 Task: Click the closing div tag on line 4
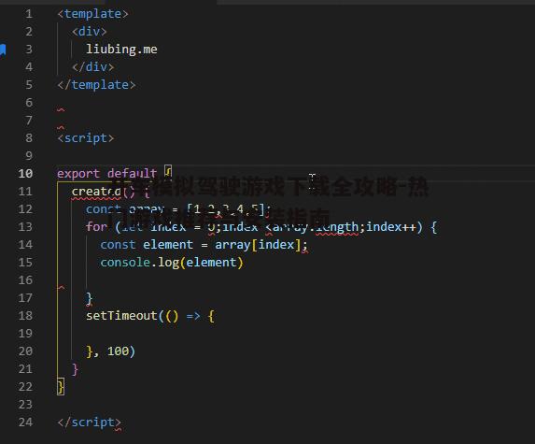[x=92, y=67]
